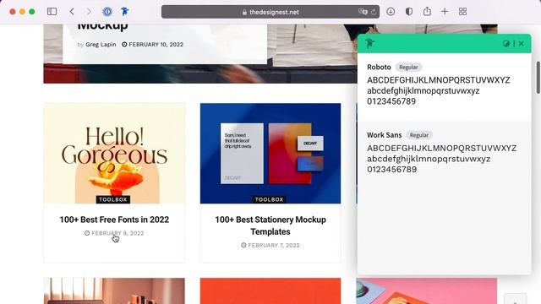
Task: Open 100+ Best Stationery Mockup Templates
Action: pyautogui.click(x=270, y=225)
